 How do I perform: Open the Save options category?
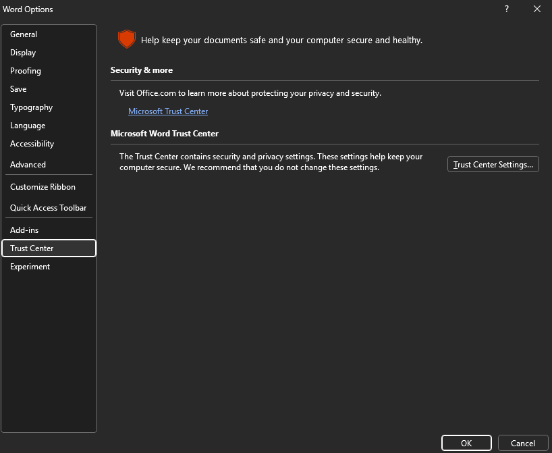point(49,89)
